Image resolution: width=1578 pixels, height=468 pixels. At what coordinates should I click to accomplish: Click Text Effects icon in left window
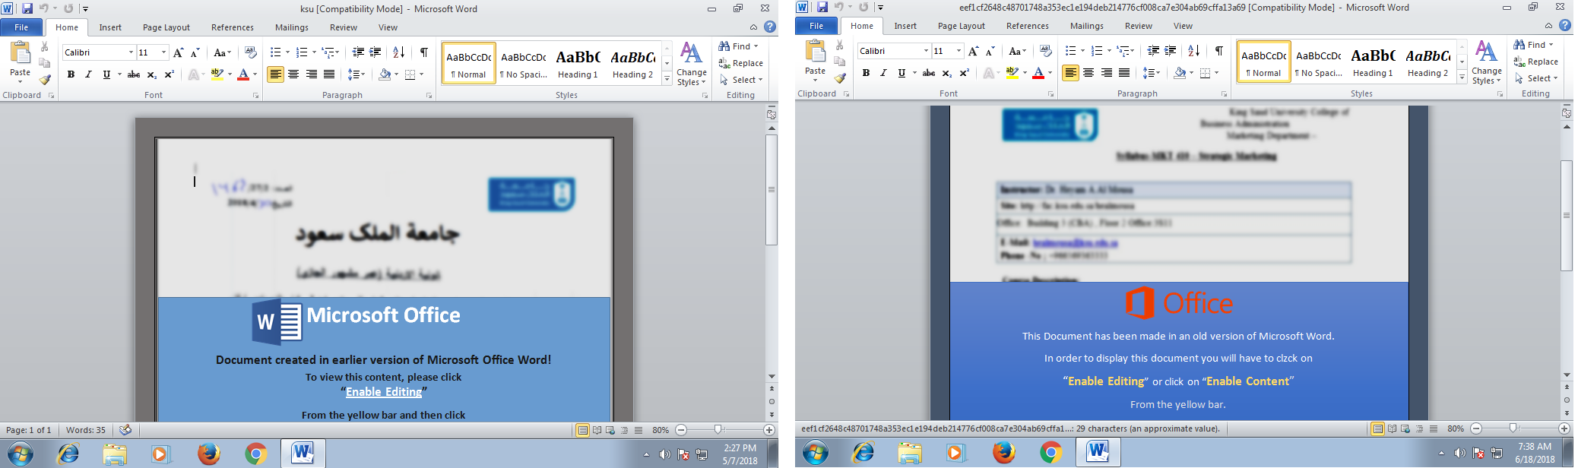point(195,74)
